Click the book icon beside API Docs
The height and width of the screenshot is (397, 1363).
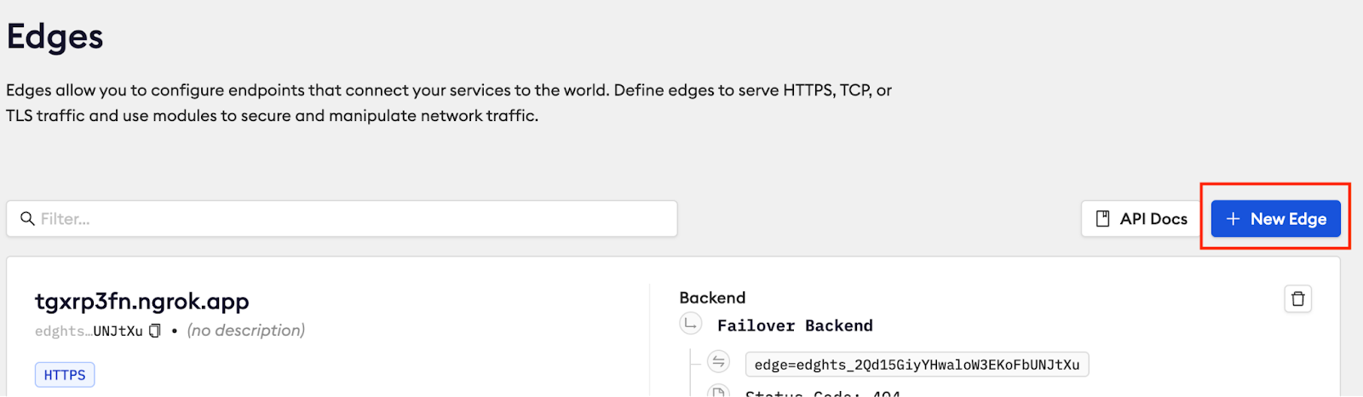click(x=1102, y=219)
